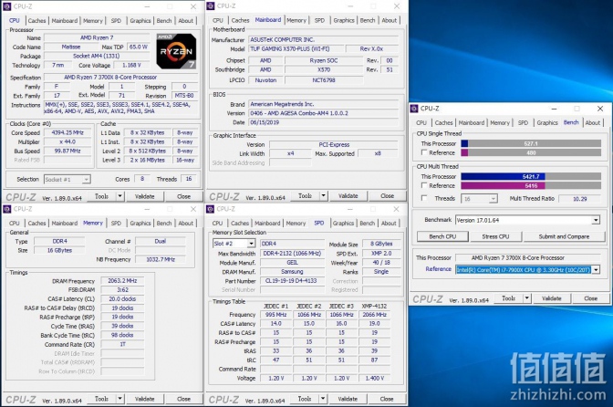613x407 pixels.
Task: Select the Bench tab in the SPD window
Action: [x=367, y=223]
